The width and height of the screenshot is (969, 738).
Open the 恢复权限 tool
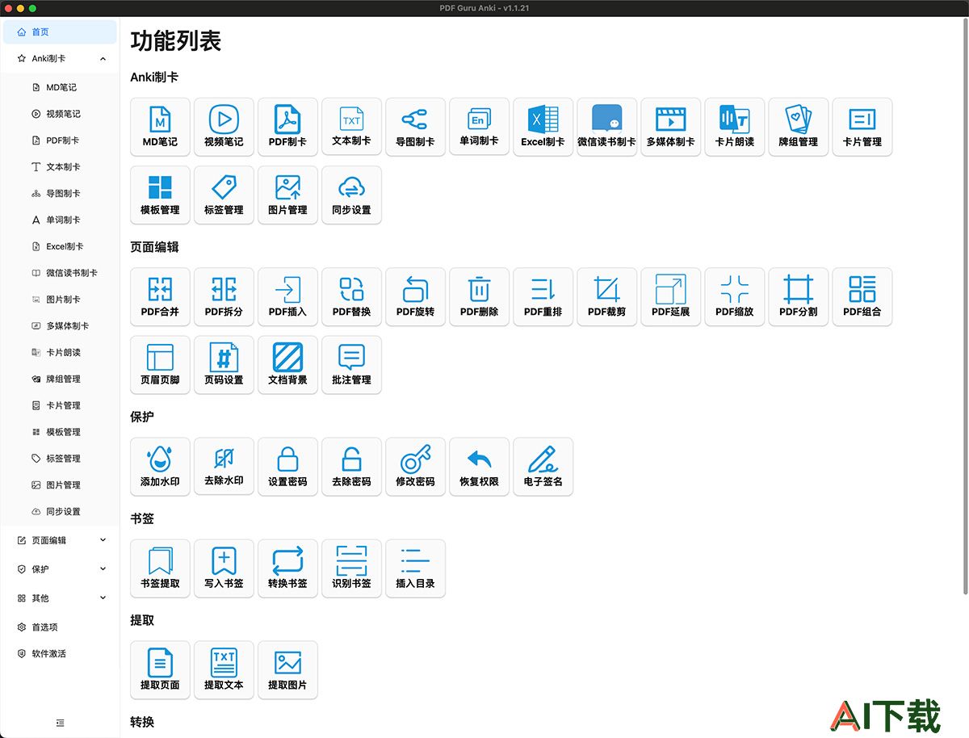(479, 466)
